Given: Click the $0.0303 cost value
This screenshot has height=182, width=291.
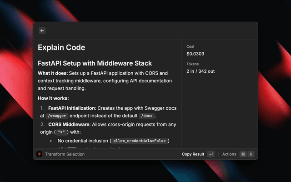Looking at the screenshot, I should pyautogui.click(x=196, y=54).
